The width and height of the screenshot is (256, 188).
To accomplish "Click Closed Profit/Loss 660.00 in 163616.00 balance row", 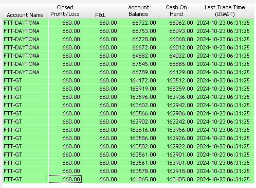I will (x=65, y=130).
